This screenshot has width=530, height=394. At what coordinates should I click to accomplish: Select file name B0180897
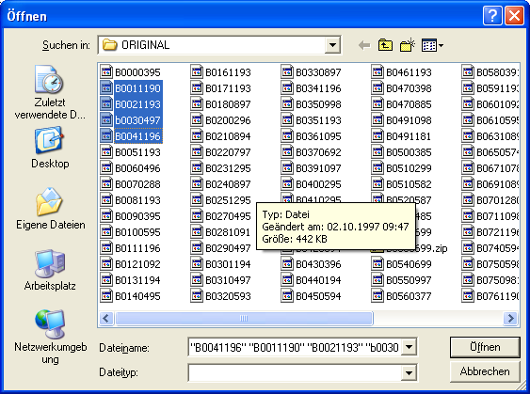pos(228,104)
